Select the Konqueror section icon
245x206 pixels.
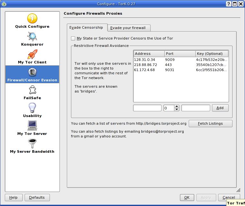point(32,36)
